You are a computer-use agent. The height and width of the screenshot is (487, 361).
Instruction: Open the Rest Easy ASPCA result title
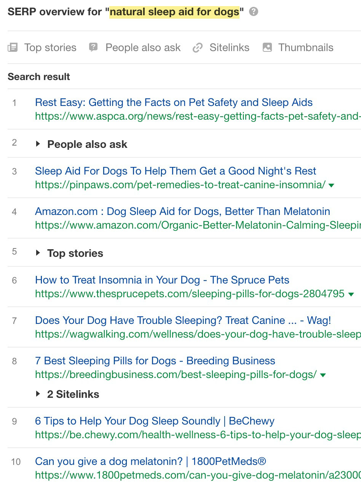click(174, 103)
